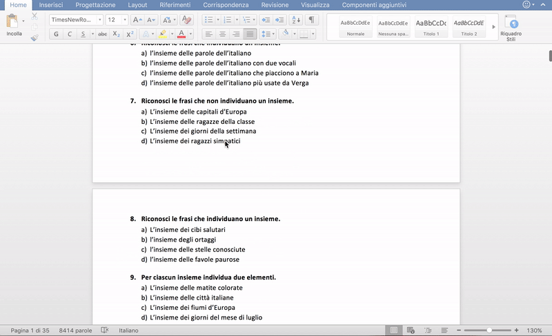Open the Progettazione tab

(x=95, y=5)
